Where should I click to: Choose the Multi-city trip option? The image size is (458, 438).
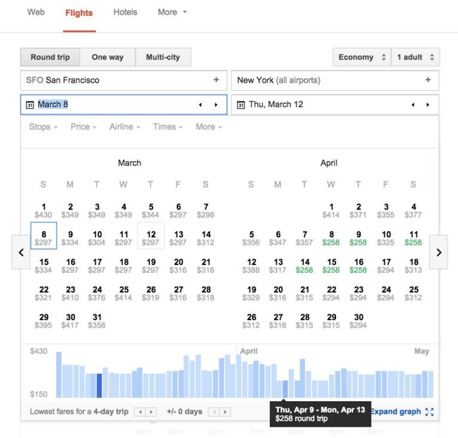point(163,57)
